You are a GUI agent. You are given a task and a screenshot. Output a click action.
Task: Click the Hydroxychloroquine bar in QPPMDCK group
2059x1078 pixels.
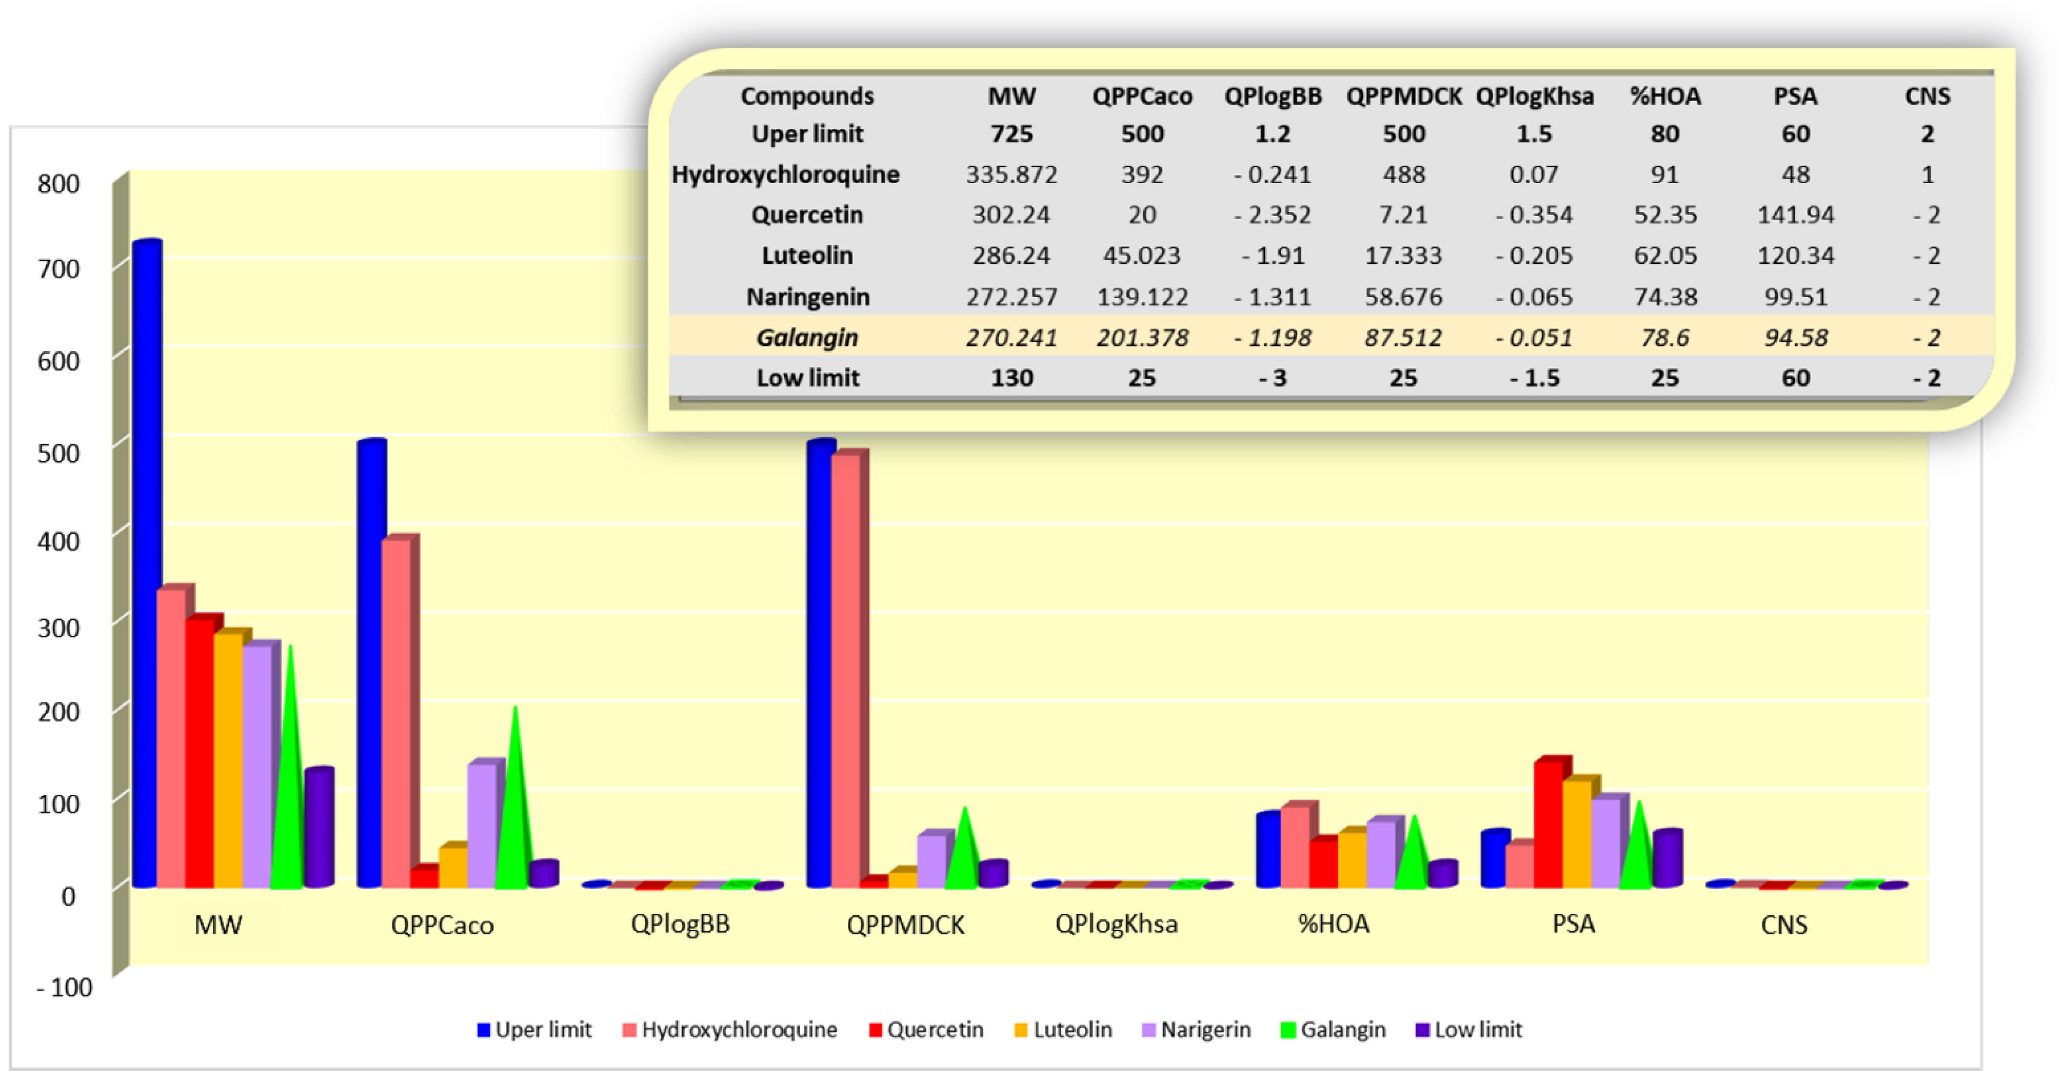coord(846,671)
